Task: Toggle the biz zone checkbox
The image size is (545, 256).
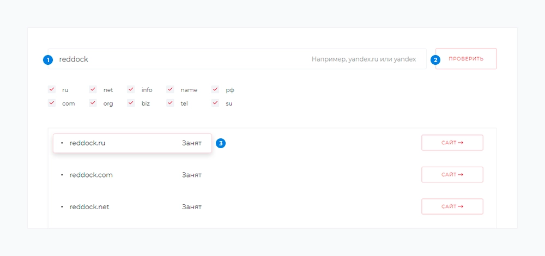Action: (x=131, y=103)
